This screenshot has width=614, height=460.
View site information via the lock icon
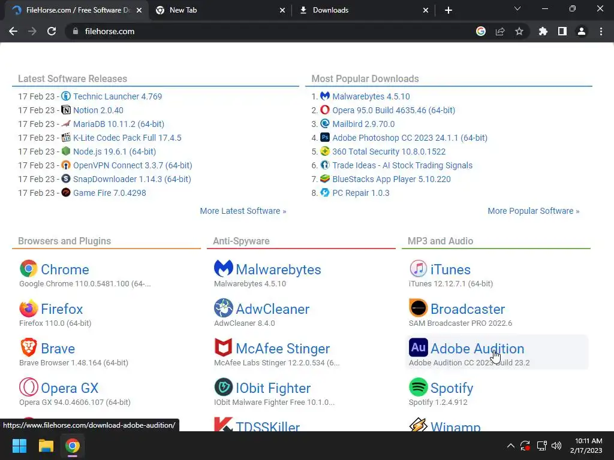point(76,31)
